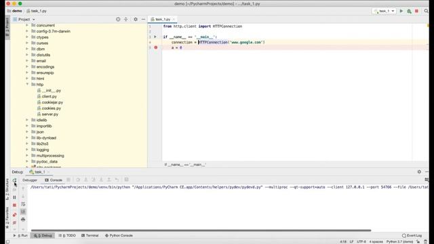This screenshot has height=244, width=434.
Task: Open Project panel settings gear
Action: [136, 20]
